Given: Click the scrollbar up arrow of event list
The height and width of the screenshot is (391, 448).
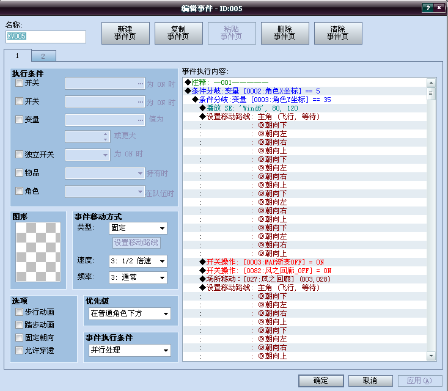Looking at the screenshot, I should pyautogui.click(x=431, y=83).
